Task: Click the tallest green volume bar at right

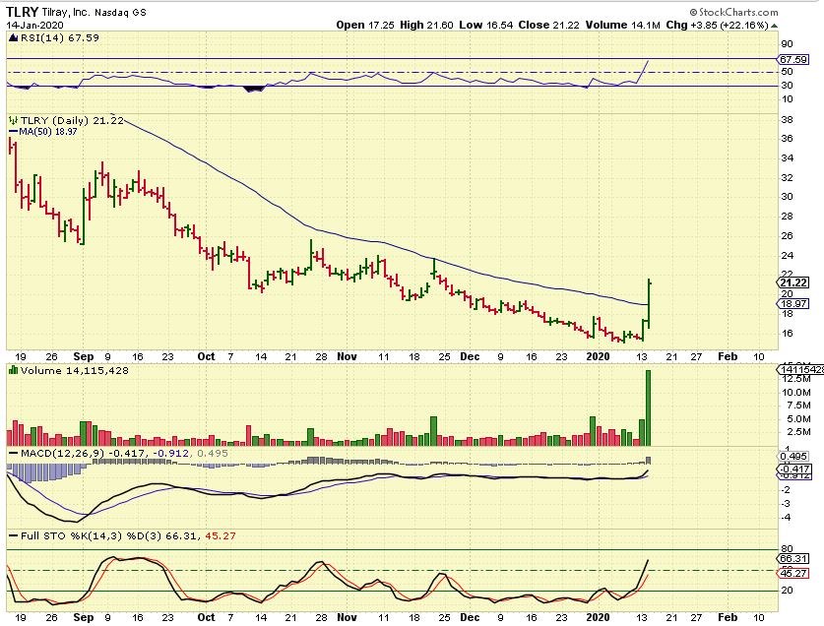Action: point(649,407)
